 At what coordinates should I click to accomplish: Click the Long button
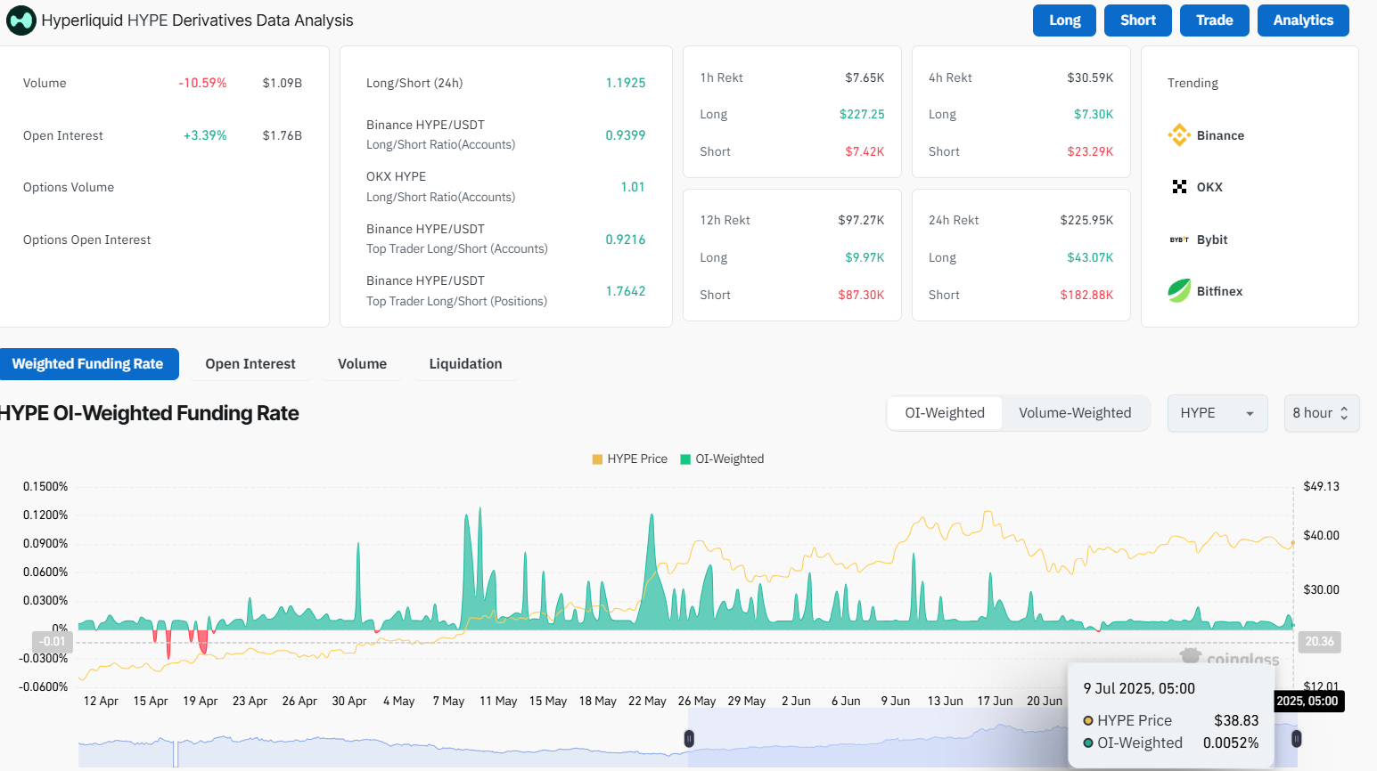(1064, 20)
